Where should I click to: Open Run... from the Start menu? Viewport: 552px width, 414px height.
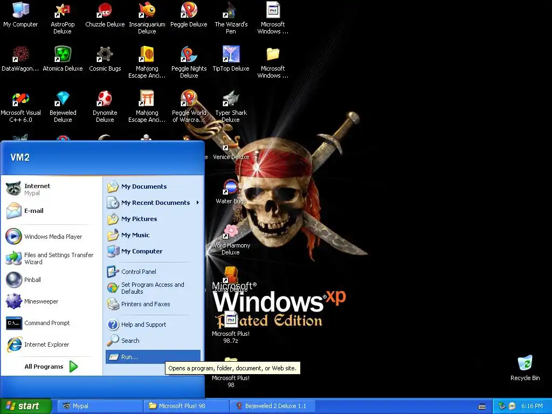[153, 357]
